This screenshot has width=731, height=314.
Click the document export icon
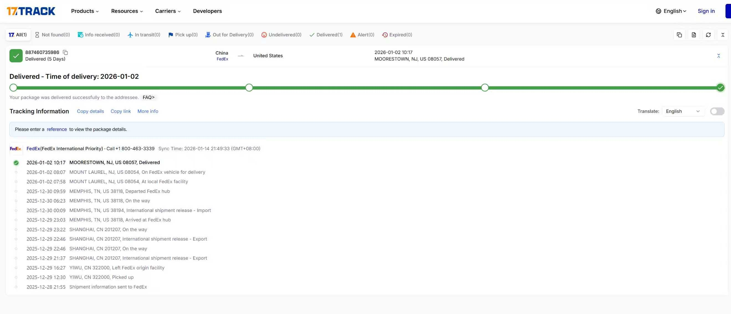coord(694,35)
